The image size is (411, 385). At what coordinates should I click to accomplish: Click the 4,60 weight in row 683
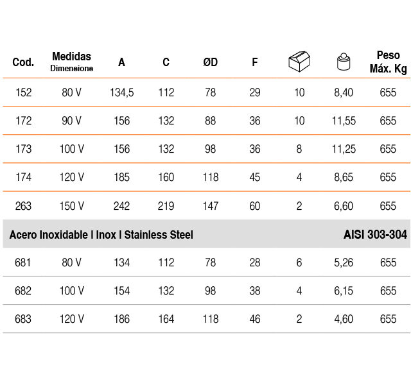pyautogui.click(x=344, y=319)
